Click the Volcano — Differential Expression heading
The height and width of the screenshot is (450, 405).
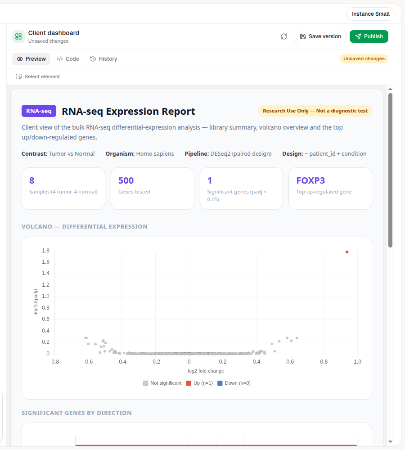pyautogui.click(x=85, y=227)
